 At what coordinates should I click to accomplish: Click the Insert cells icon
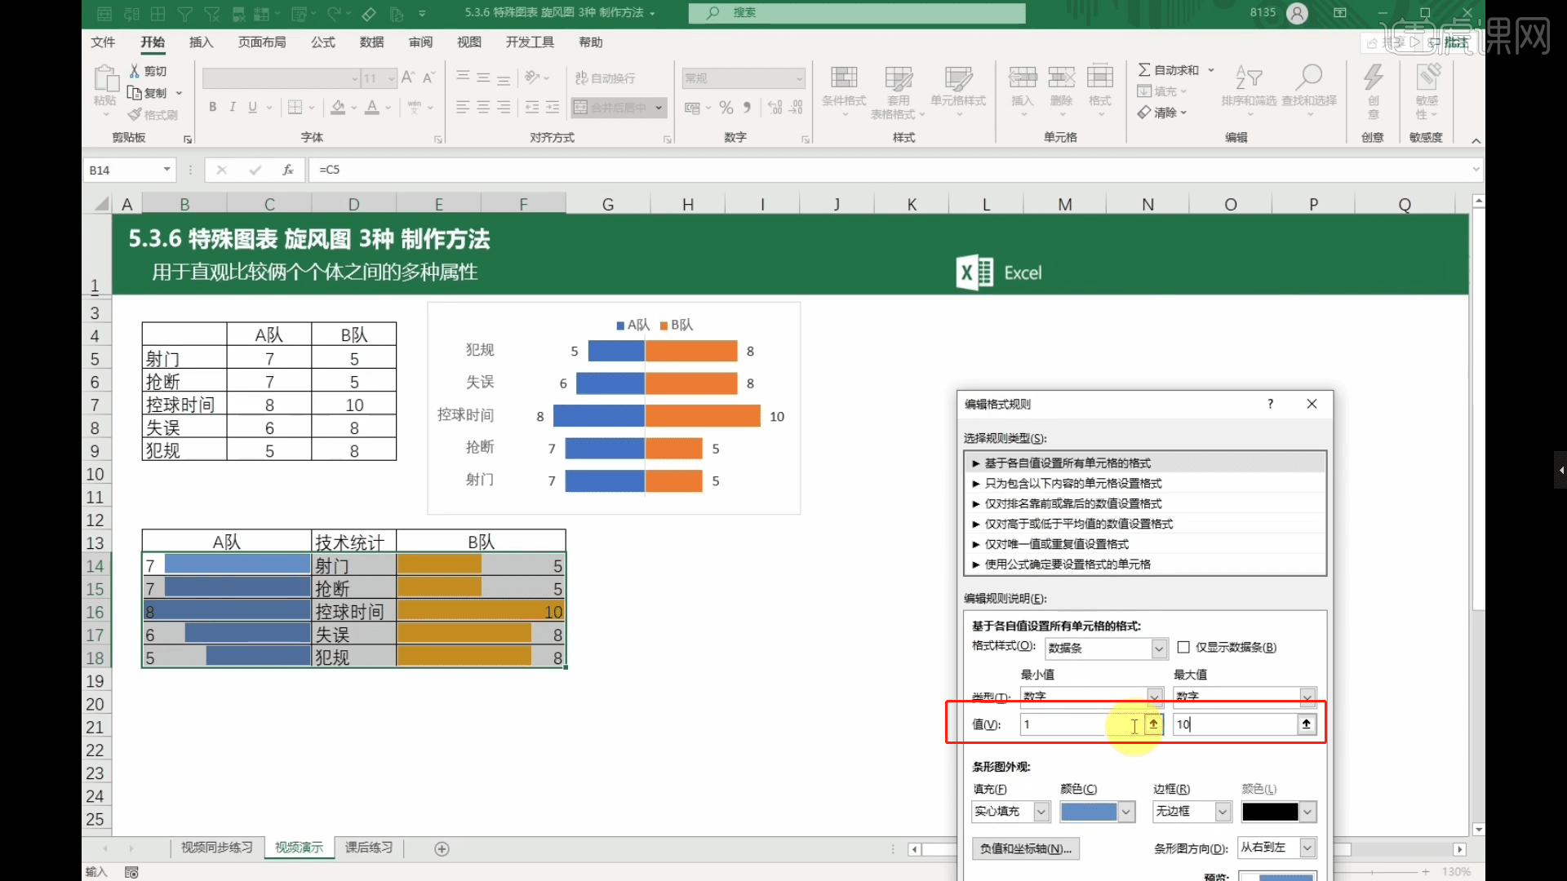tap(1023, 77)
